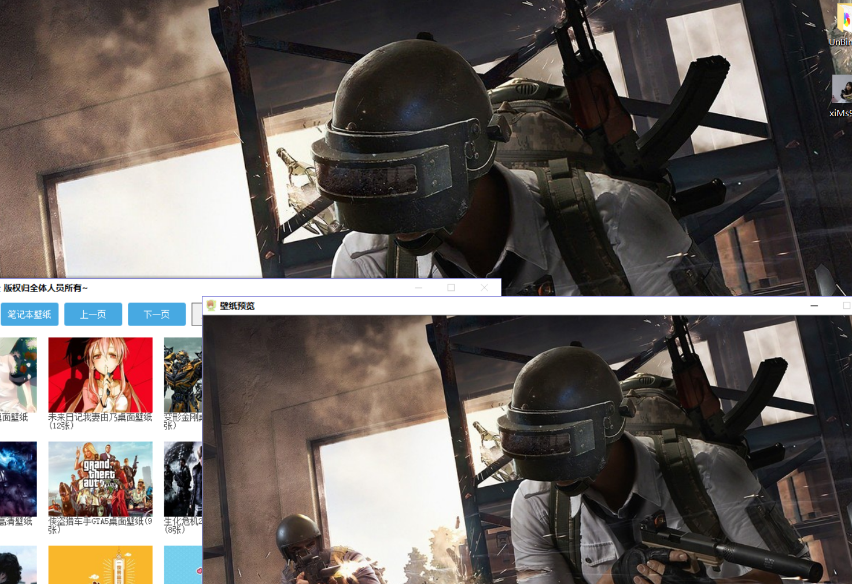Click the caption 侠盗猎车手GTA5桌面壁纸(9张)
852x584 pixels.
[101, 525]
